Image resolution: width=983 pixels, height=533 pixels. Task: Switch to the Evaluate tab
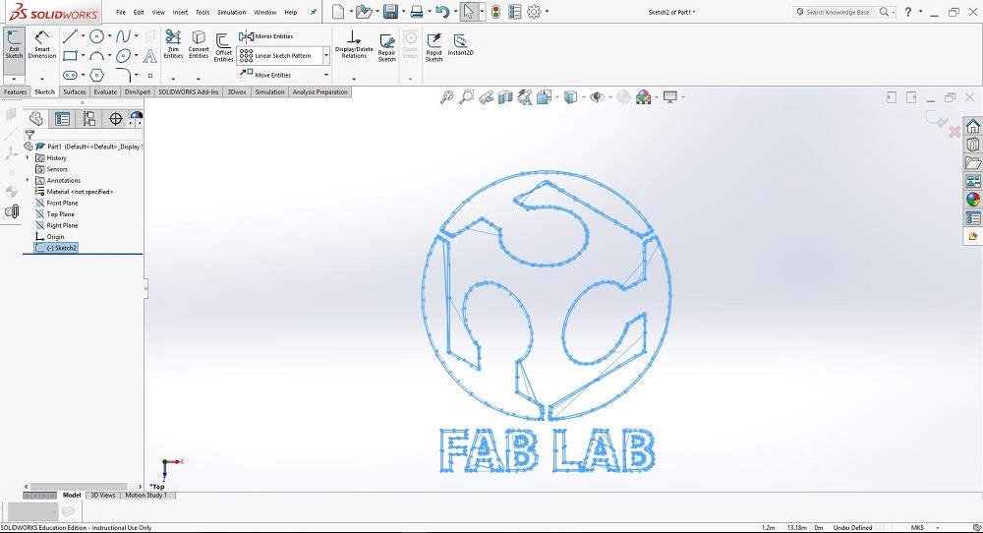105,92
